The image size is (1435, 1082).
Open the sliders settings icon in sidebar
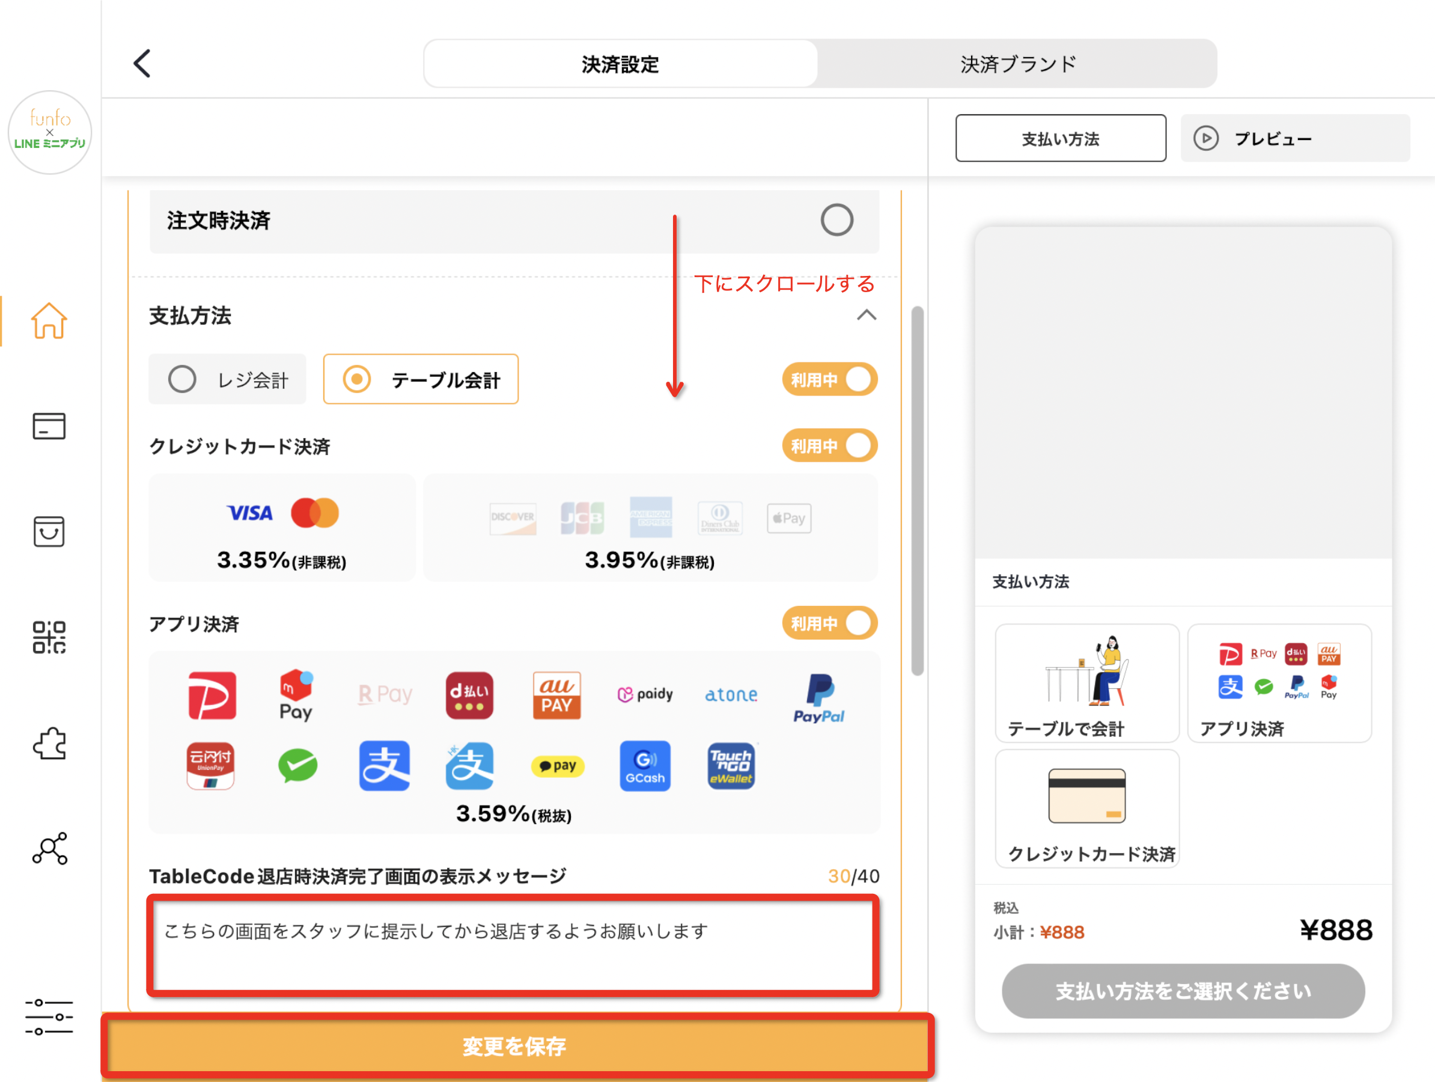49,1016
